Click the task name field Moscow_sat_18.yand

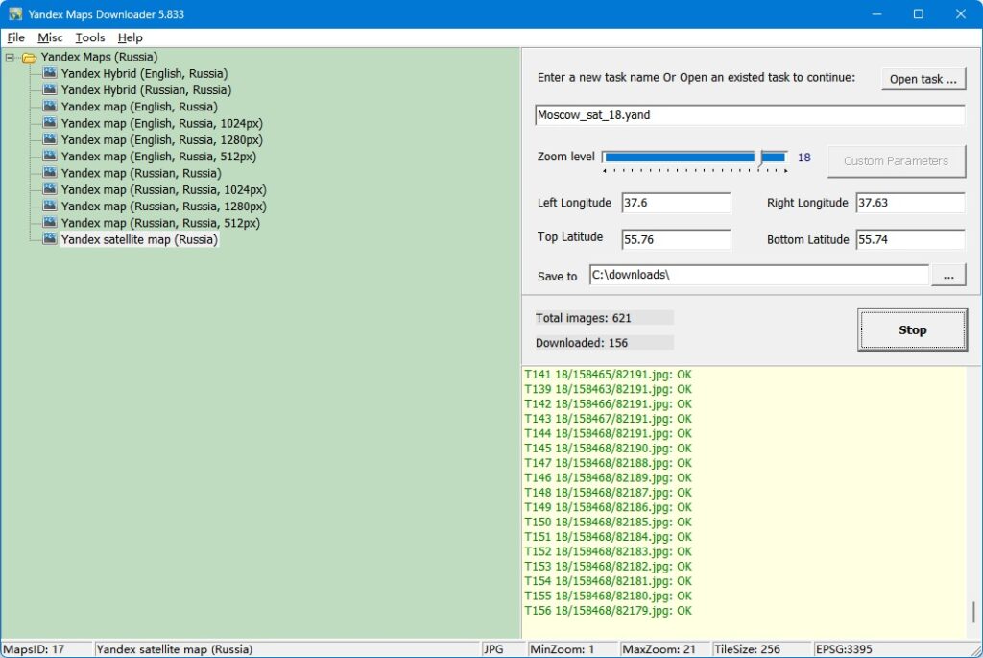(x=750, y=115)
